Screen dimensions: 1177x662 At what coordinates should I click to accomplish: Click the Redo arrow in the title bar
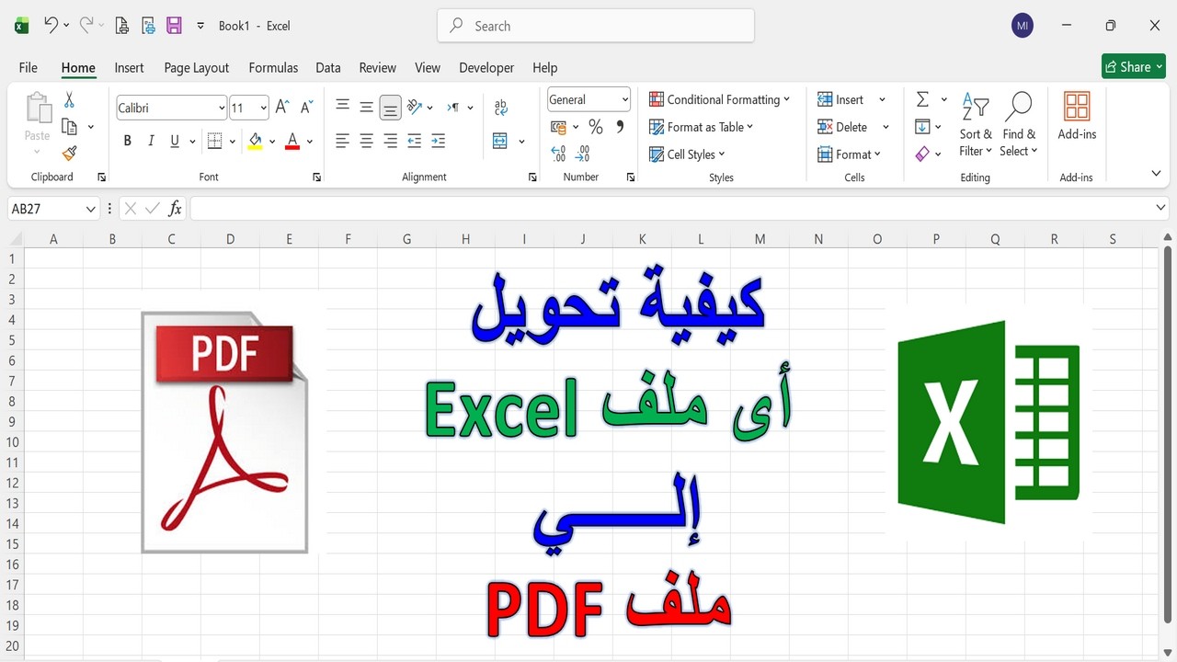click(86, 26)
